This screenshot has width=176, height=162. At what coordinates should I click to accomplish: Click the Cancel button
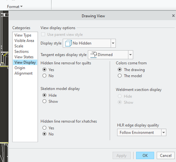tap(165, 155)
